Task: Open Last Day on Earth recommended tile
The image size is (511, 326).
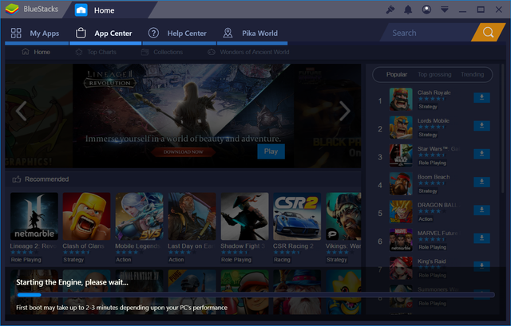Action: (192, 216)
